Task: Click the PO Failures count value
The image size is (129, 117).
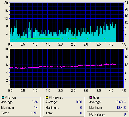Action: 125,114
